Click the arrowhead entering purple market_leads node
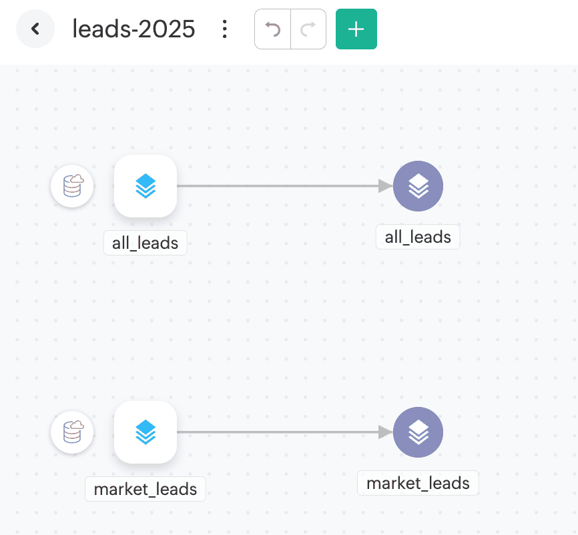 385,432
